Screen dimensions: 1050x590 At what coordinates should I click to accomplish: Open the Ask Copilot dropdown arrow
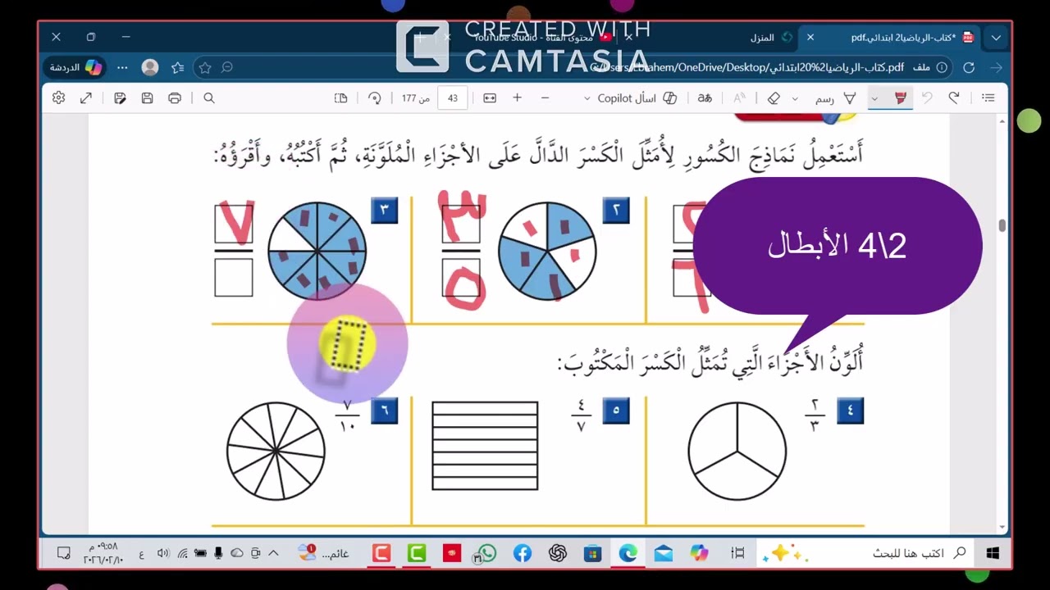click(587, 98)
